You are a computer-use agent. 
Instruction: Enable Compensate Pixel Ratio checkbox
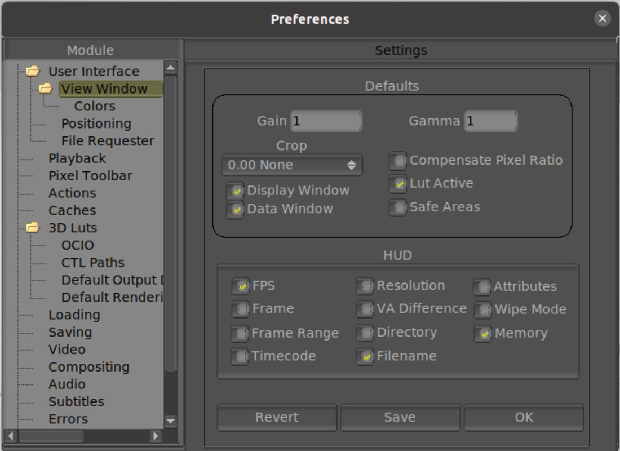click(398, 161)
